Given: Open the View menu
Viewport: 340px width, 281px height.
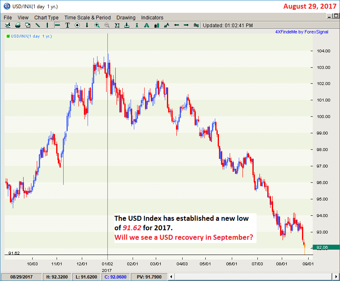Looking at the screenshot, I should (x=23, y=18).
